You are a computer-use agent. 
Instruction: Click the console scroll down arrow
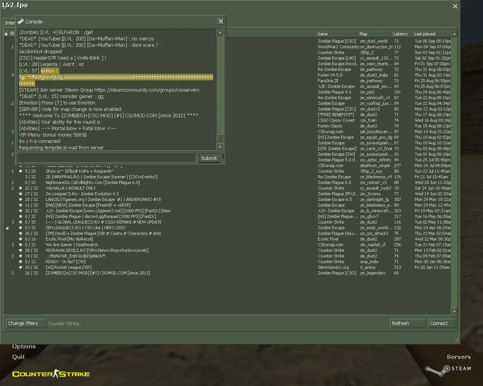click(220, 147)
